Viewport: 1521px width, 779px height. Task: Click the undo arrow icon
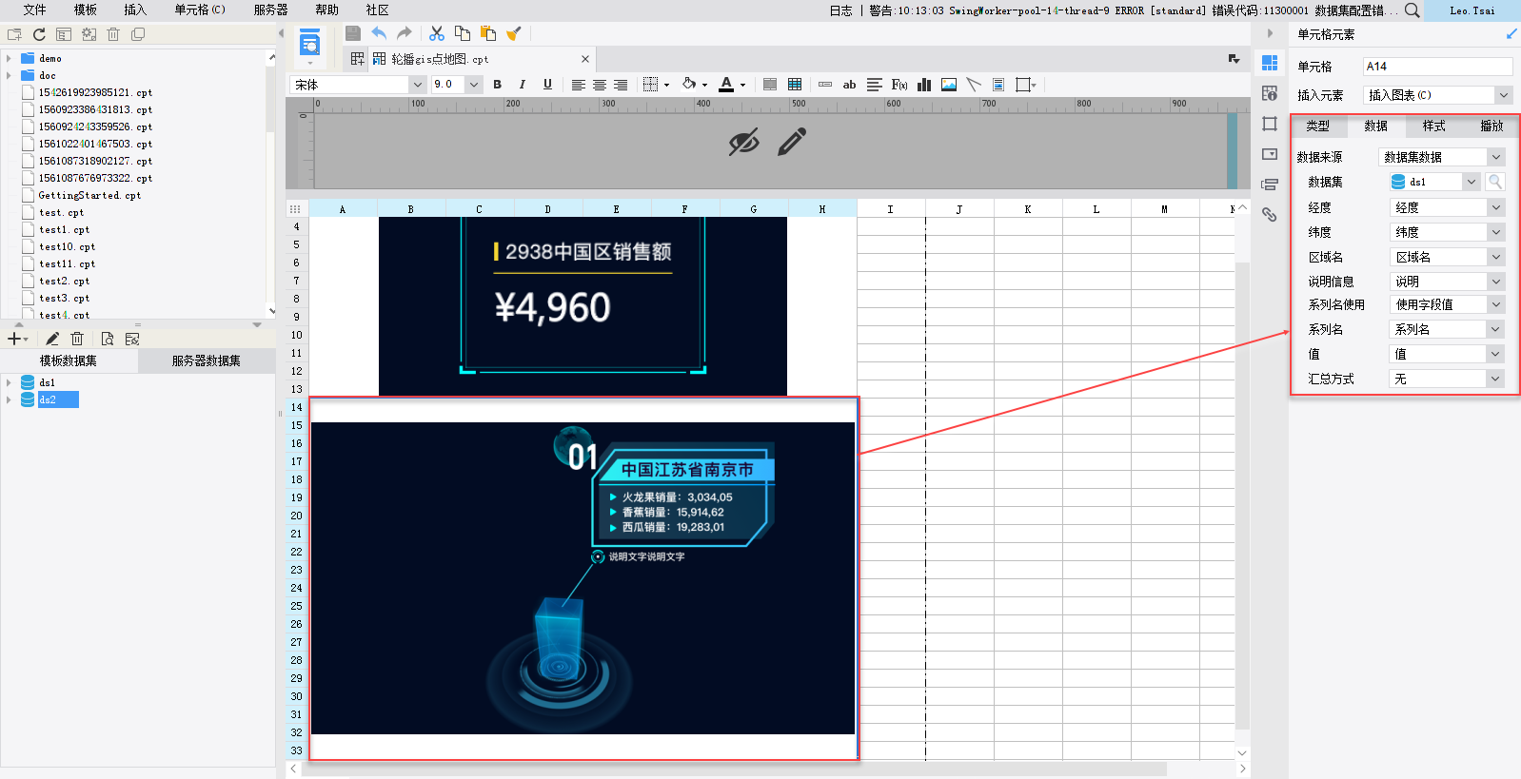coord(379,33)
